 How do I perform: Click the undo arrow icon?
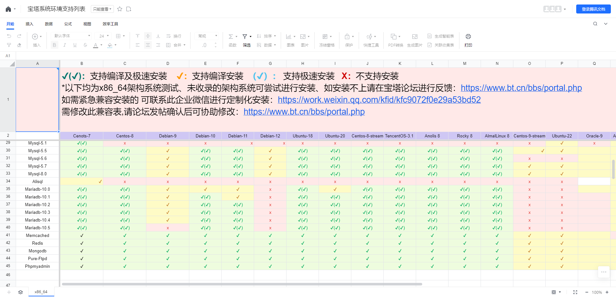pyautogui.click(x=9, y=36)
